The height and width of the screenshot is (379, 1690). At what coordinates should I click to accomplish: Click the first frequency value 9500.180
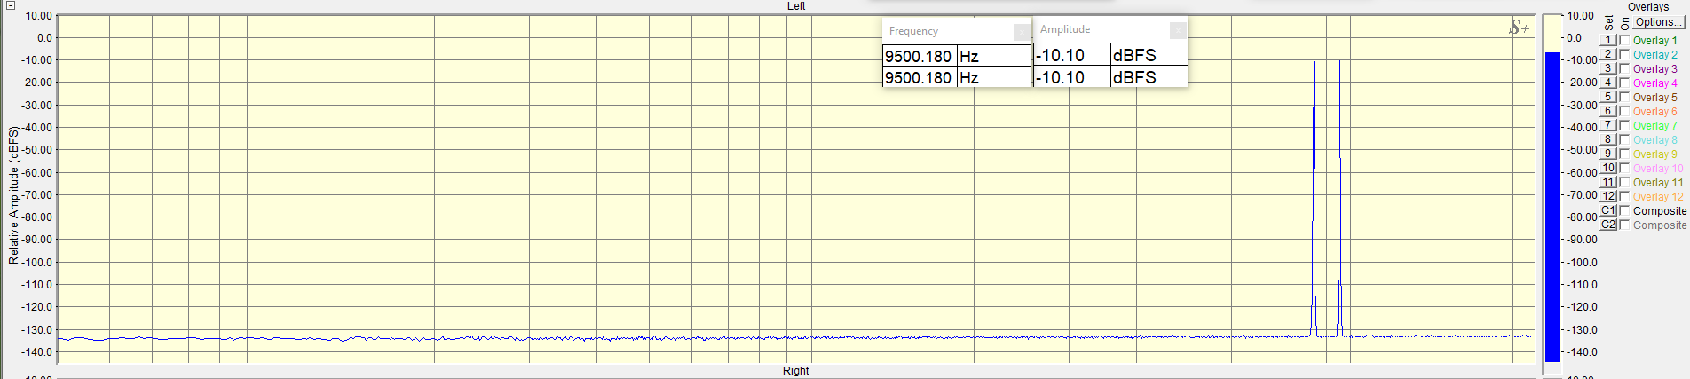[919, 56]
